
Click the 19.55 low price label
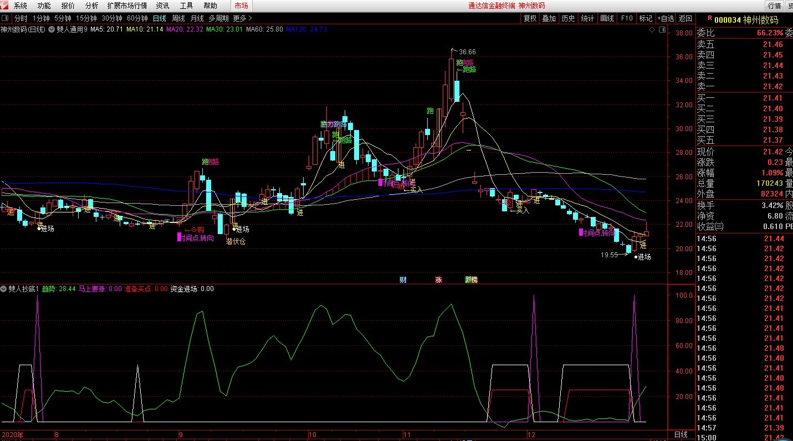pos(610,255)
